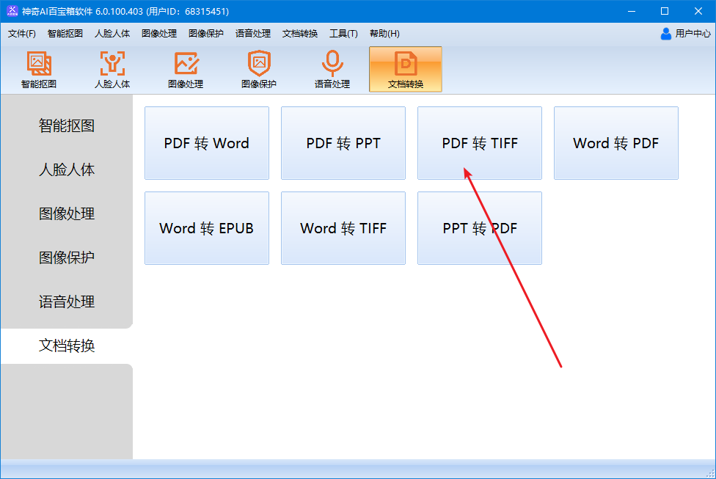Launch the PDF 转 TIFF converter
The image size is (716, 479).
coord(480,143)
